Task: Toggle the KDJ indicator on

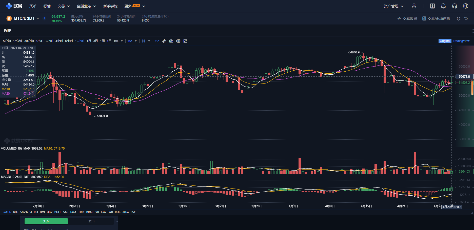Action: click(x=16, y=212)
